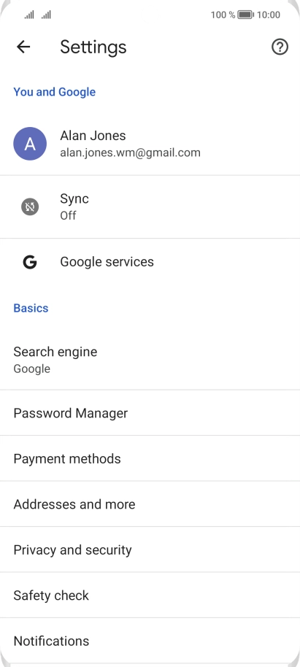Screen dimensions: 300x667
Task: Open Addresses and more
Action: click(x=150, y=504)
